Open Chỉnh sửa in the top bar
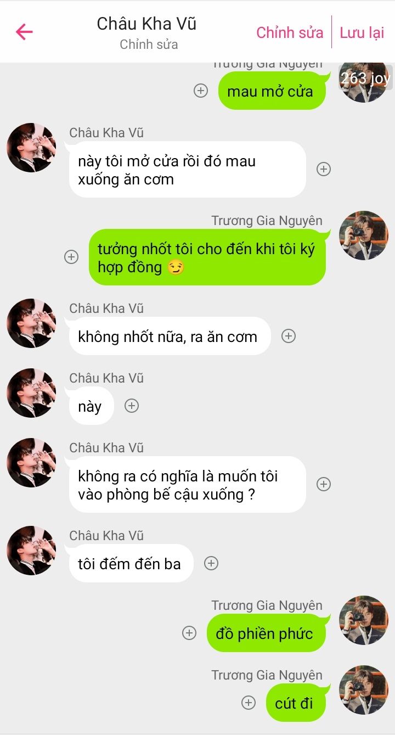Screen dimensions: 395x735 pos(290,32)
